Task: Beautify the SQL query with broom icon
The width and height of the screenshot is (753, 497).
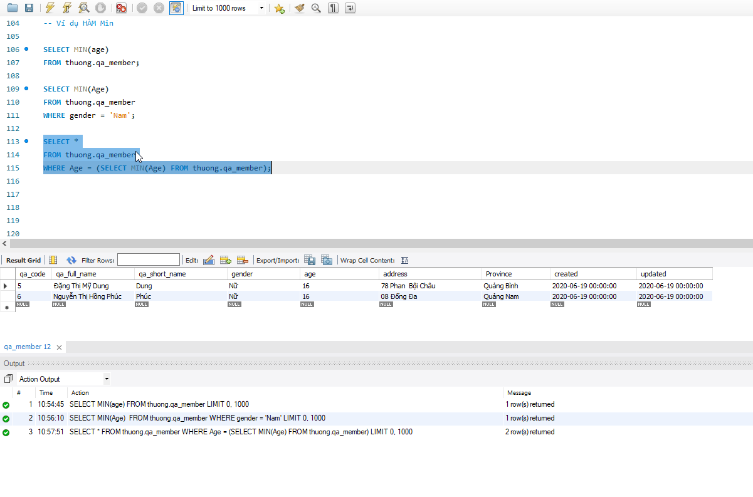Action: click(299, 8)
